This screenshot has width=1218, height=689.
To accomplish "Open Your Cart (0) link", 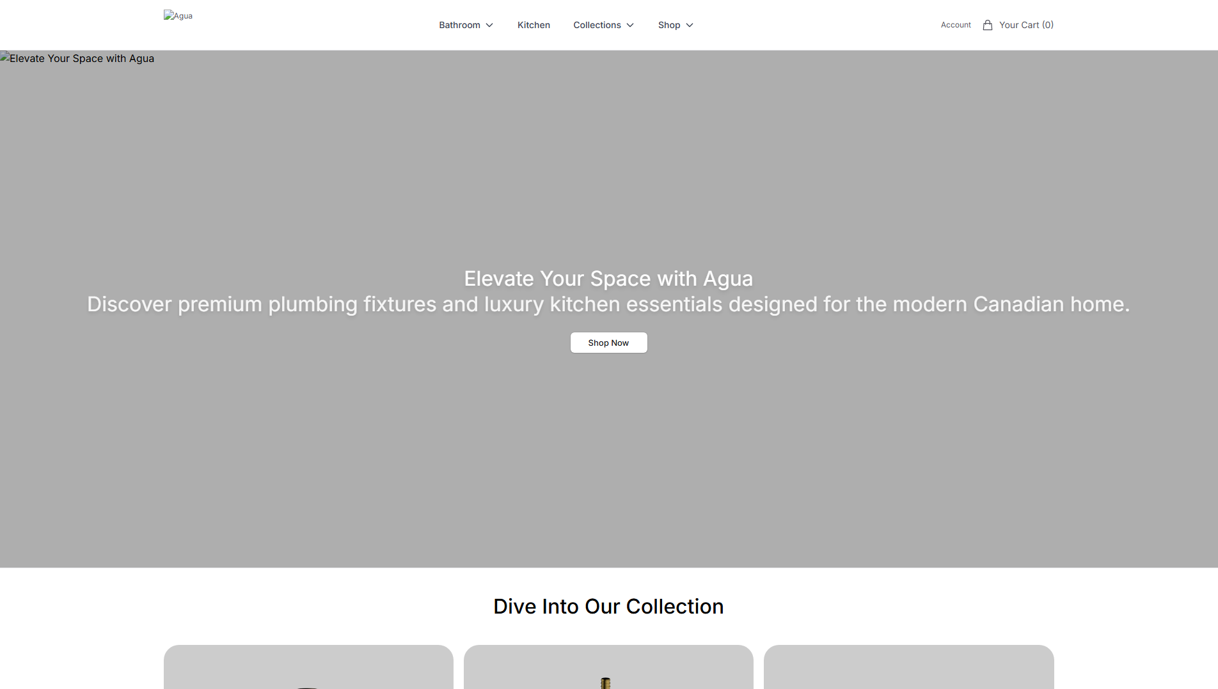I will (x=1026, y=25).
